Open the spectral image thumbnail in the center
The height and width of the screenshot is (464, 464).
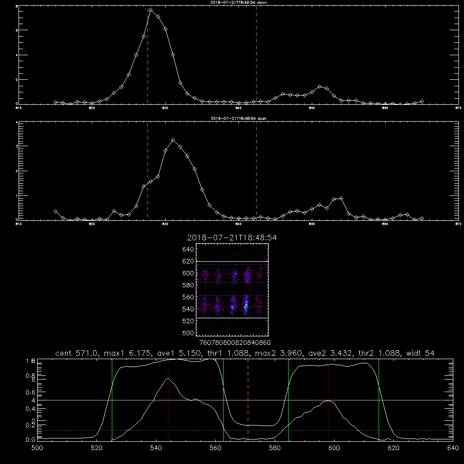click(x=232, y=290)
